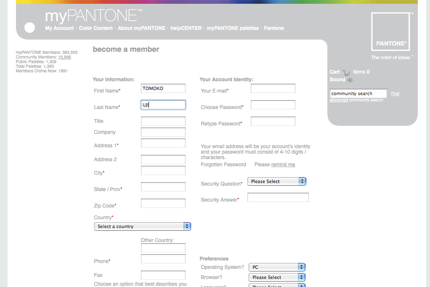Click the 'Cart' label
430x287 pixels.
click(334, 72)
